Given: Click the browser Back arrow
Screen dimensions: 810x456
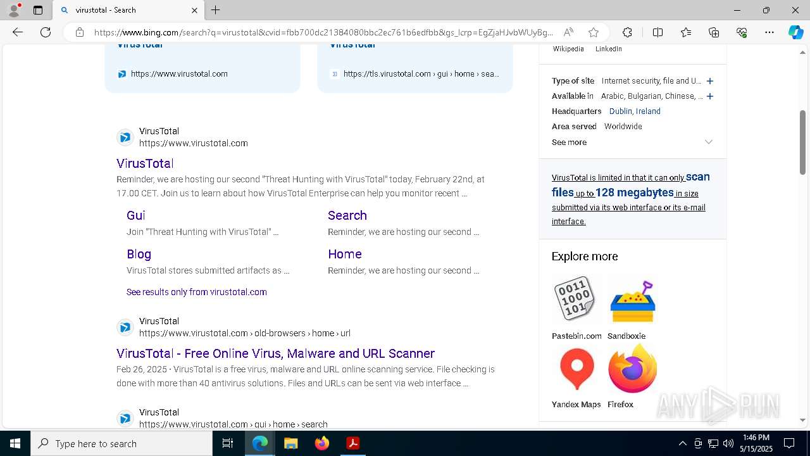Looking at the screenshot, I should [x=18, y=32].
